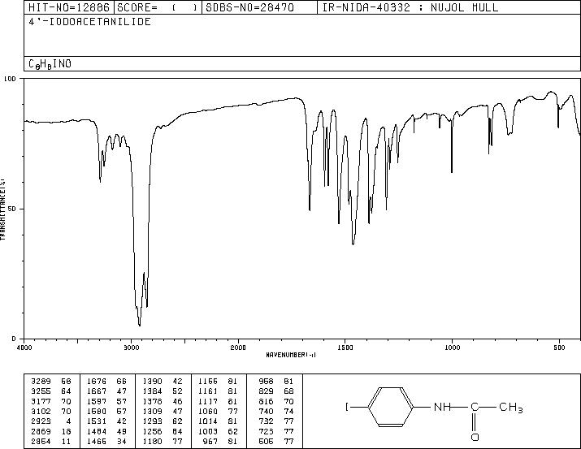Click peak table entry 829
The width and height of the screenshot is (581, 449).
276,391
